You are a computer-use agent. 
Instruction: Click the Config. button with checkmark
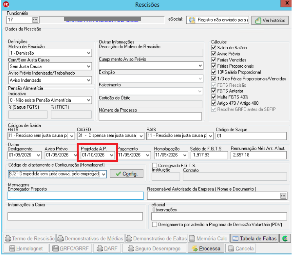127,174
